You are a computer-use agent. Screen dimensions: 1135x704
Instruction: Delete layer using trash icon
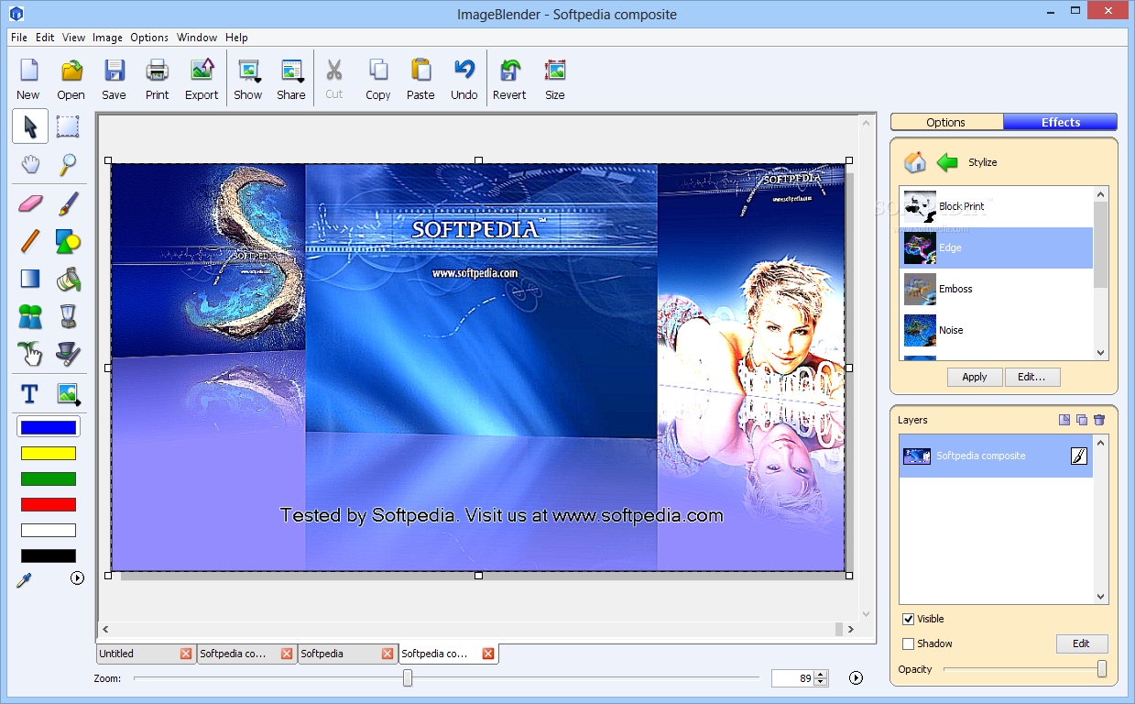pyautogui.click(x=1098, y=420)
